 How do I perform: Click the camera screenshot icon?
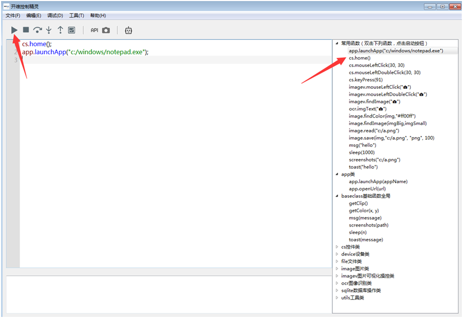(106, 30)
